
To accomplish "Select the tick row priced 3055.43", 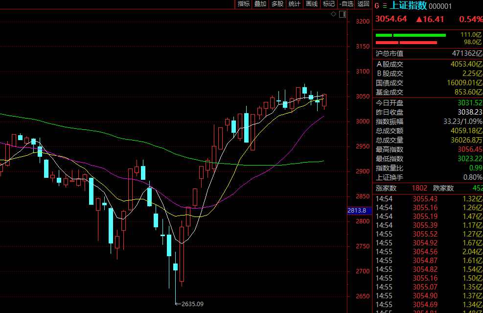I will coord(428,199).
